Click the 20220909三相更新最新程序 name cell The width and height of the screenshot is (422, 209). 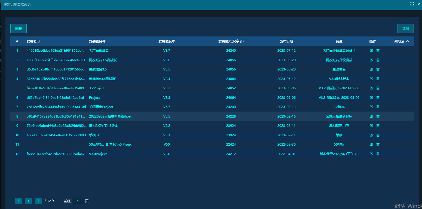[x=111, y=116]
